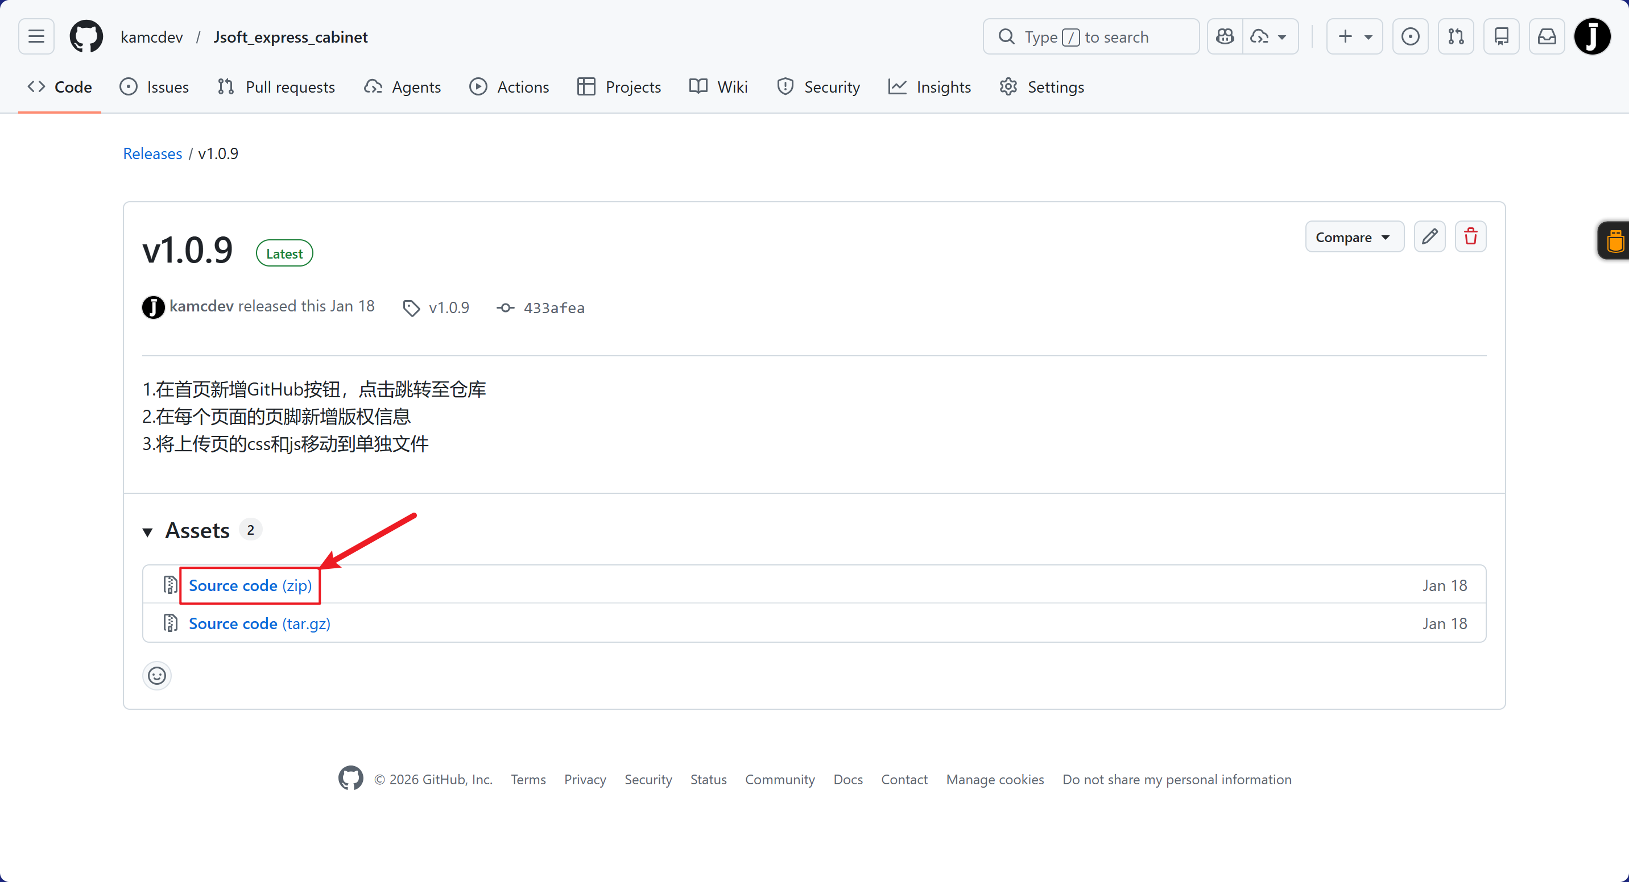Go back to Releases list link

tap(152, 153)
